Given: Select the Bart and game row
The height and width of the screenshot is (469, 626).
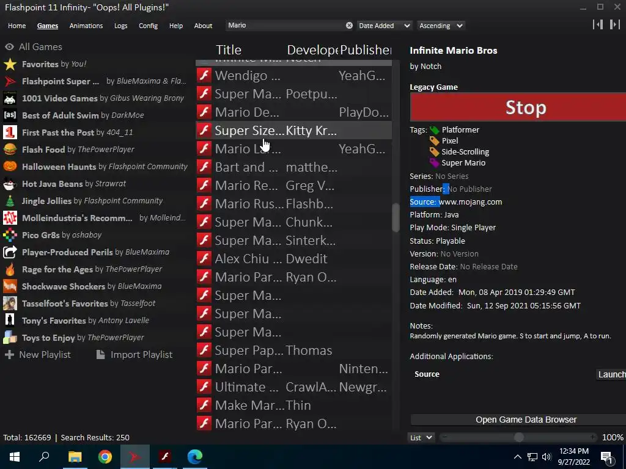Looking at the screenshot, I should tap(294, 167).
